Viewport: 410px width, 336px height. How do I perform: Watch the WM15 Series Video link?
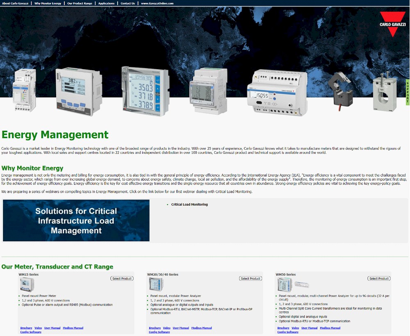(x=38, y=328)
